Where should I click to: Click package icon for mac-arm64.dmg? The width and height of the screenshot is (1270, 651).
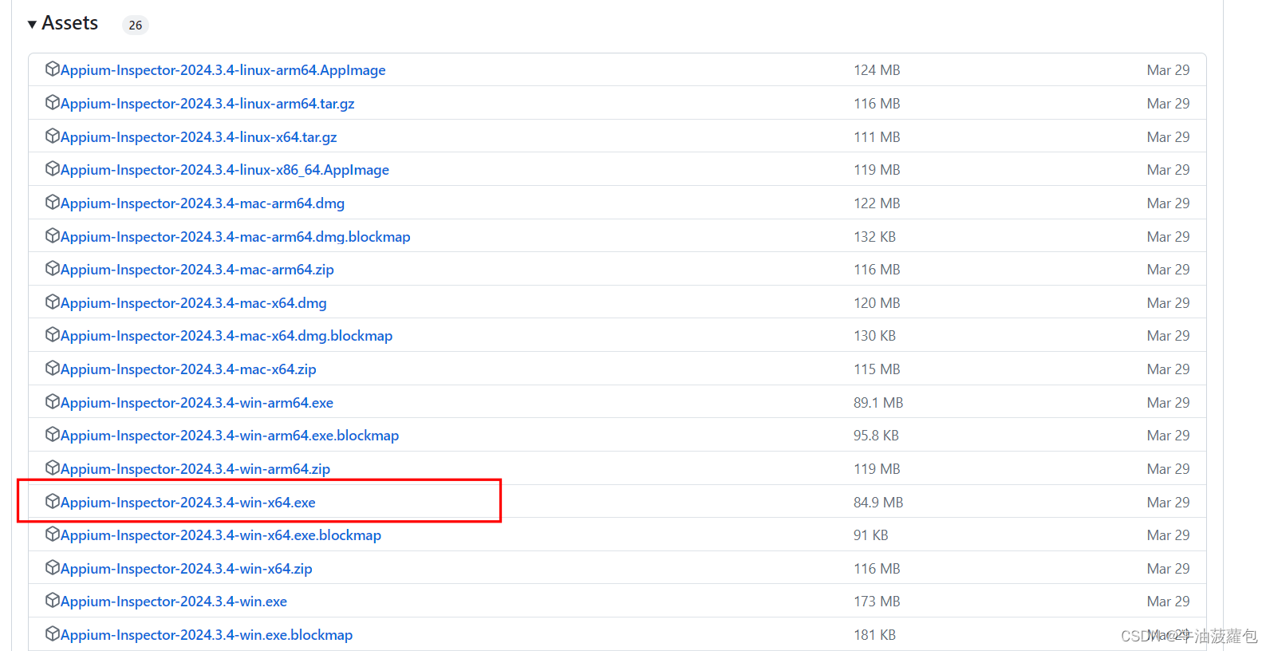[53, 203]
